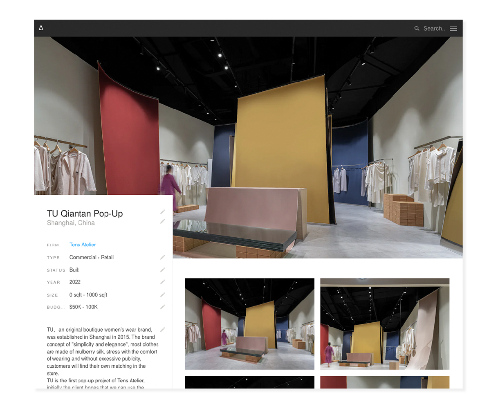Select the partially visible bottom-left gallery thumbnail

pos(249,382)
